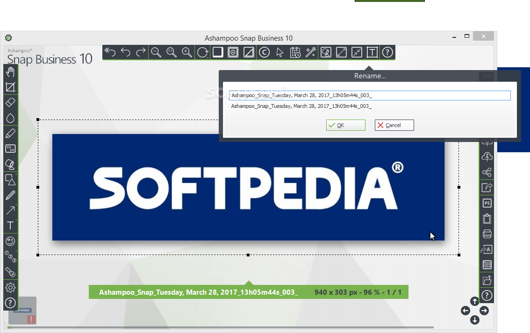
Task: Click the right arrow navigation button
Action: click(x=484, y=311)
